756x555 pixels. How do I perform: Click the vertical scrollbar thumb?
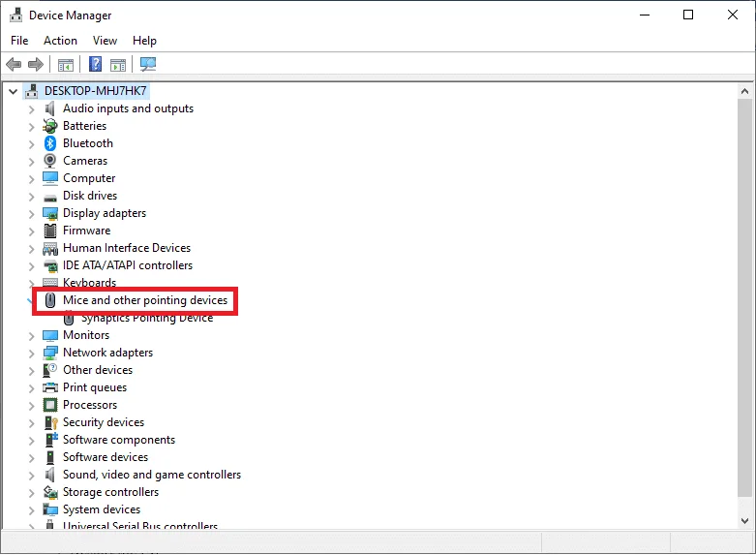[744, 297]
